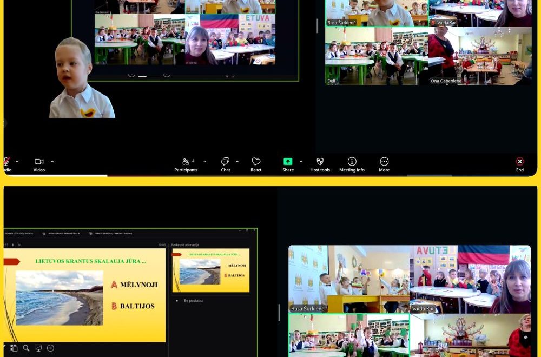Click the '10:05' clock in presenter view
Image resolution: width=541 pixels, height=357 pixels.
[x=162, y=245]
